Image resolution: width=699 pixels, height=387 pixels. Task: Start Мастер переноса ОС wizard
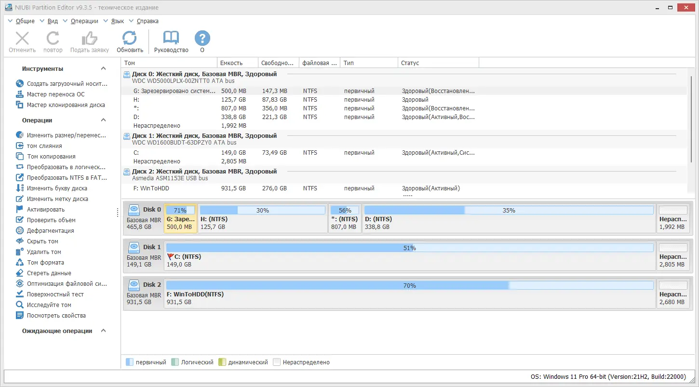(51, 94)
